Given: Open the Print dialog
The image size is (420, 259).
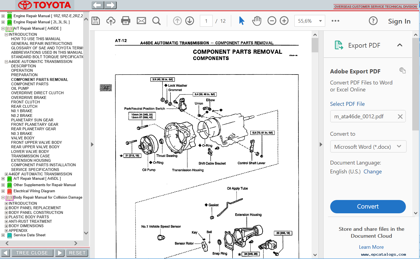Looking at the screenshot, I should [126, 20].
